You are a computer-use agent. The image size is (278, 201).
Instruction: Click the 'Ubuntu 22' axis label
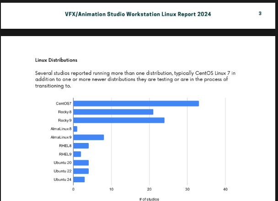[63, 171]
